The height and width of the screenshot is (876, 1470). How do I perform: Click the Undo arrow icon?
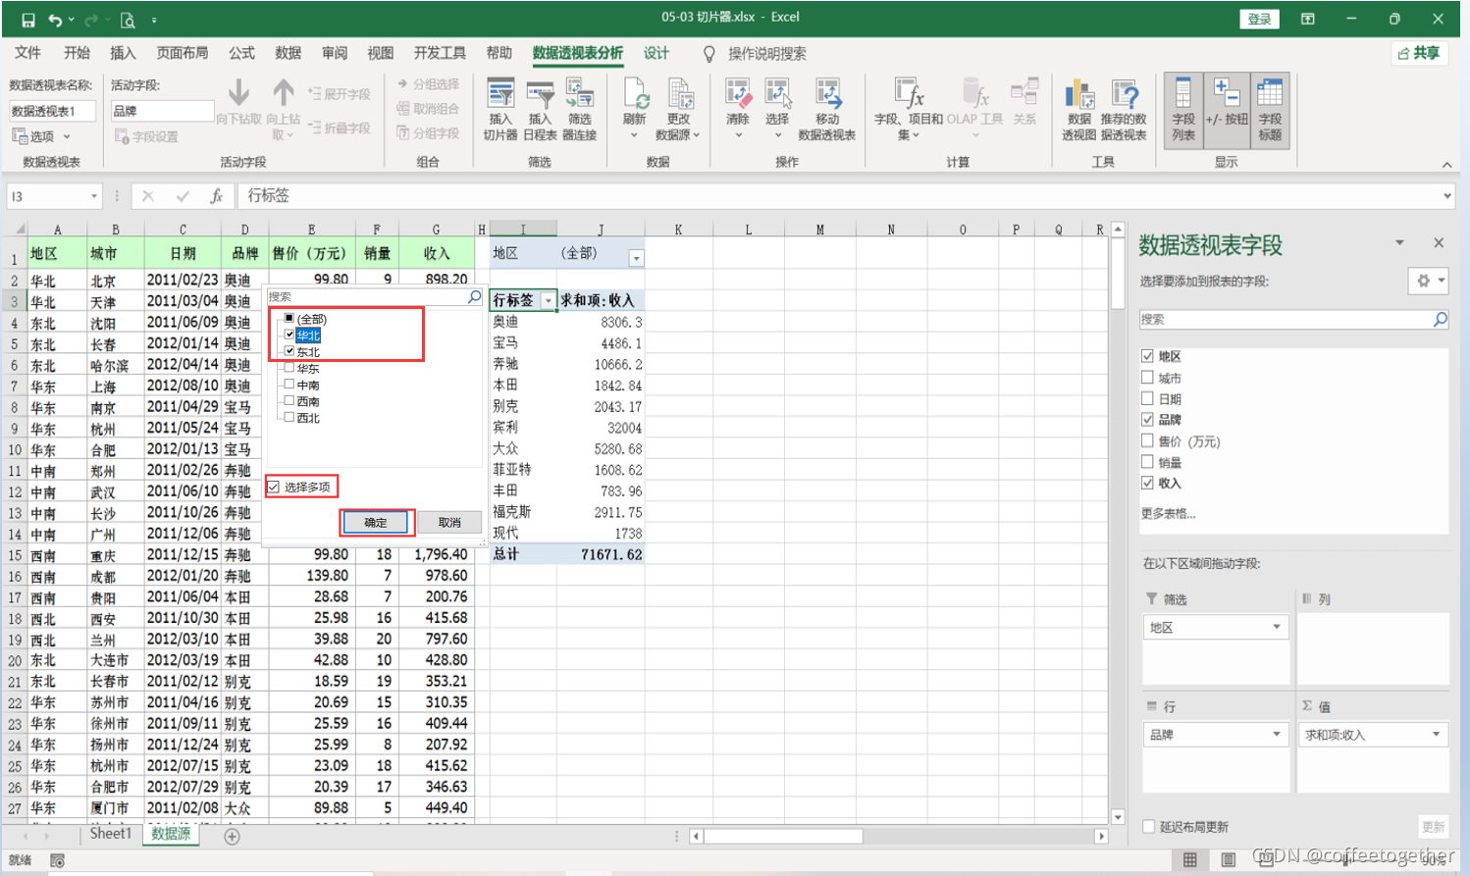coord(56,20)
